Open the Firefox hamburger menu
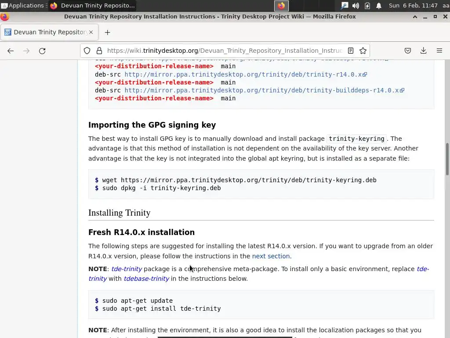This screenshot has width=450, height=338. [x=439, y=51]
